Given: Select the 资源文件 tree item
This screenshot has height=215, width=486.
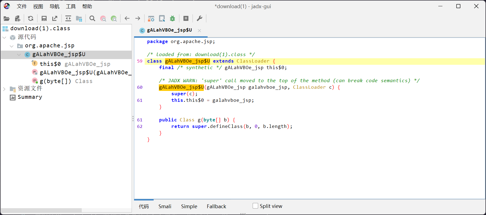Looking at the screenshot, I should [x=30, y=88].
